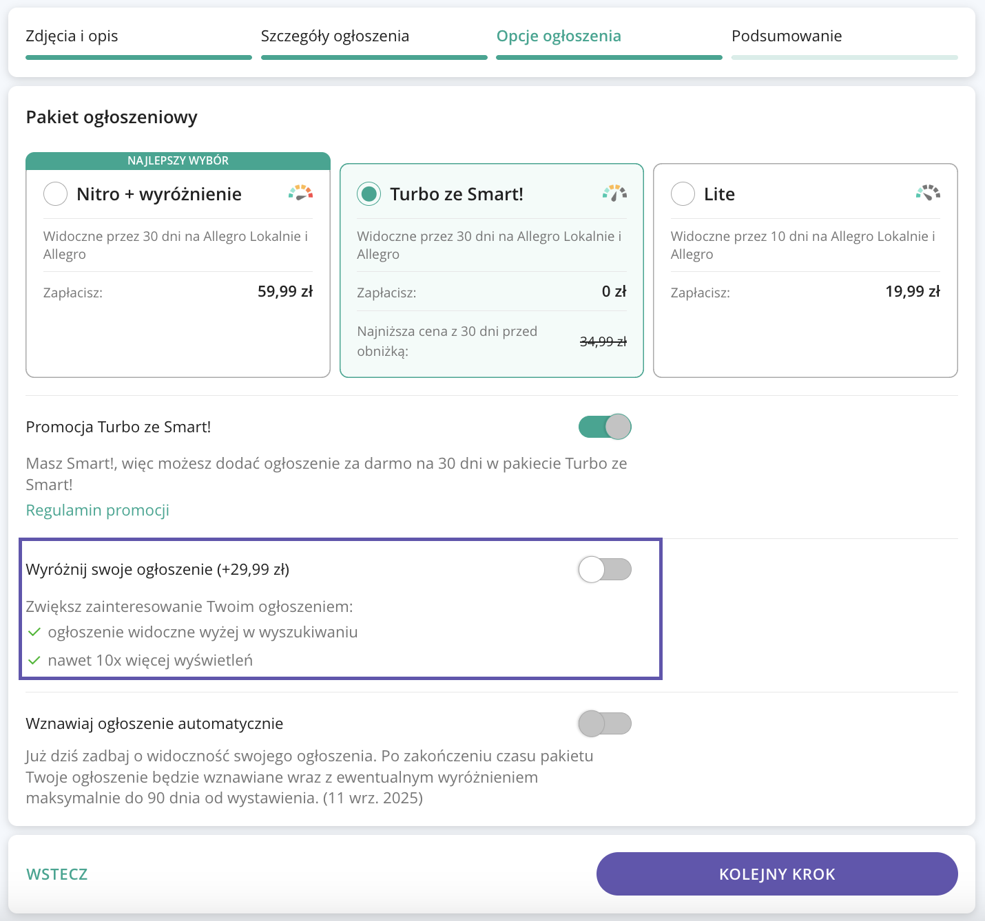Disable the Promocja Turbo ze Smart! toggle

pos(605,427)
